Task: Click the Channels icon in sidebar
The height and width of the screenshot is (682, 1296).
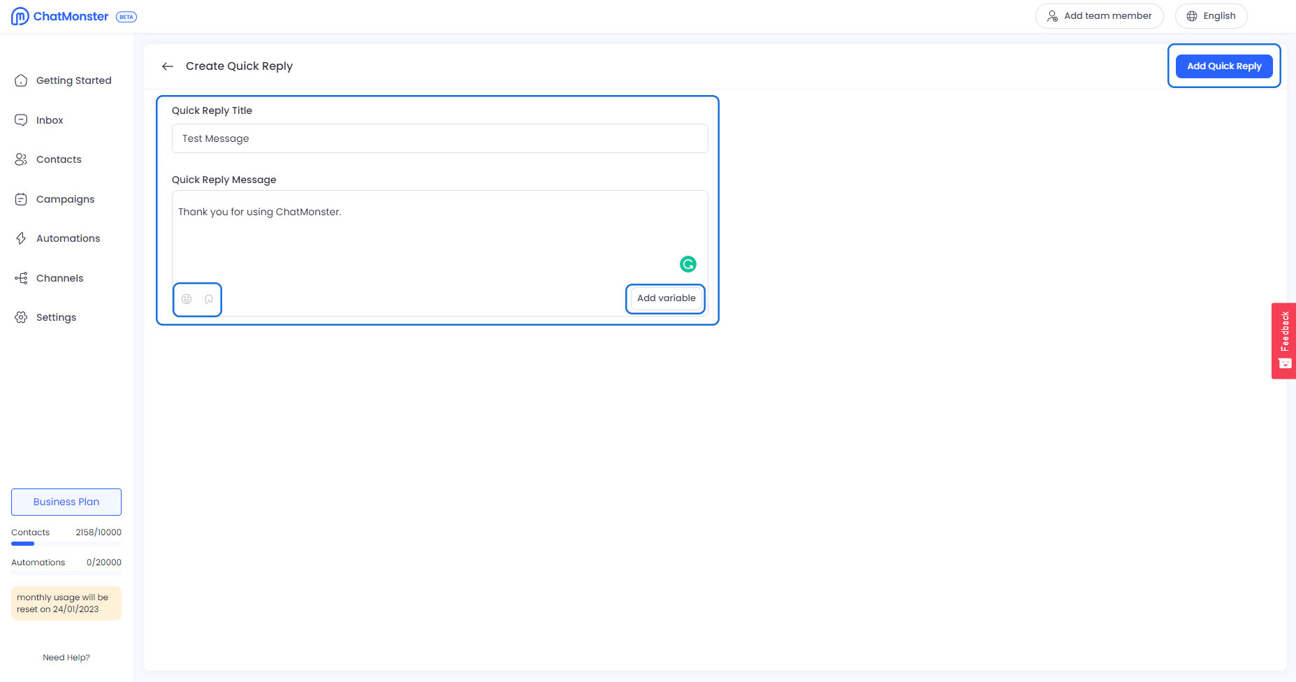Action: click(x=21, y=278)
